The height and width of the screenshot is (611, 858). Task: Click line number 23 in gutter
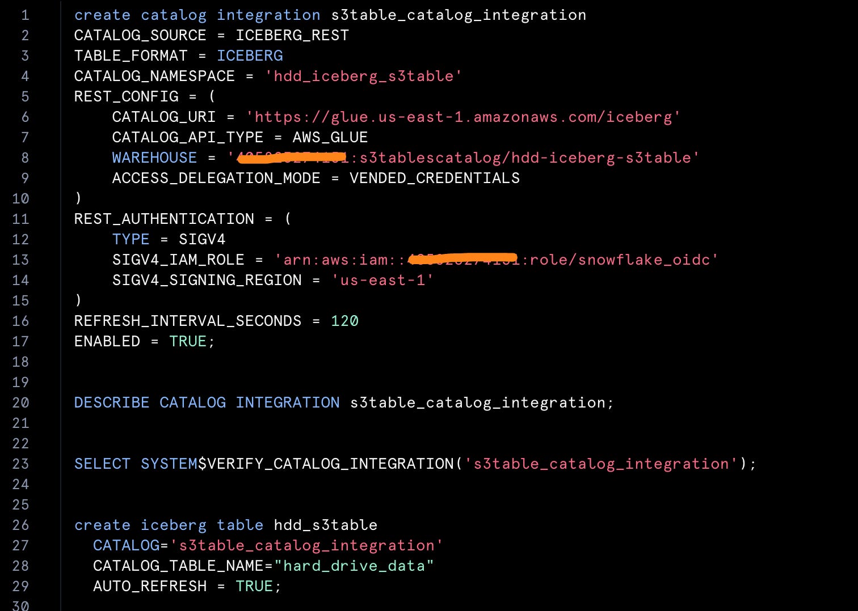(20, 464)
